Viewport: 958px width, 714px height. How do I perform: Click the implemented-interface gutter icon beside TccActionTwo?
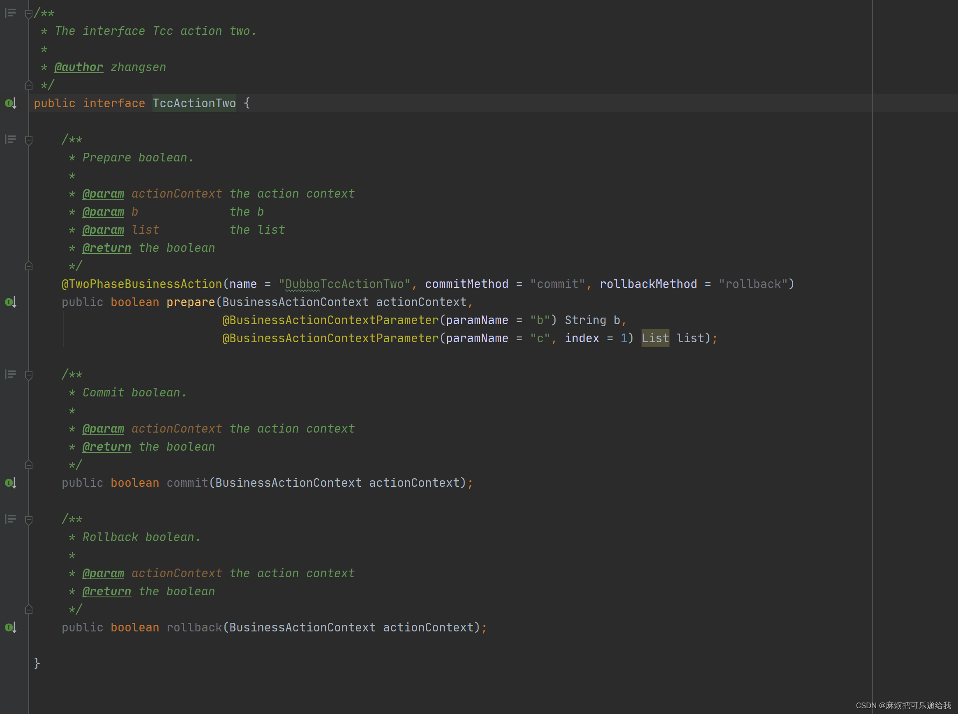(x=10, y=103)
